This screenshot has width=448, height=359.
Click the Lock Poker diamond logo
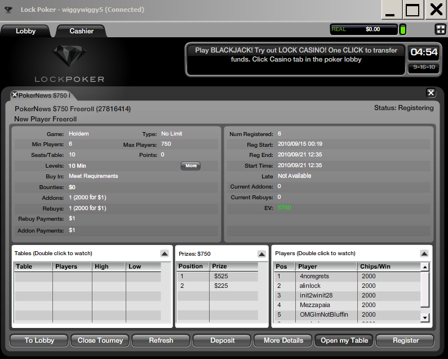click(x=69, y=55)
